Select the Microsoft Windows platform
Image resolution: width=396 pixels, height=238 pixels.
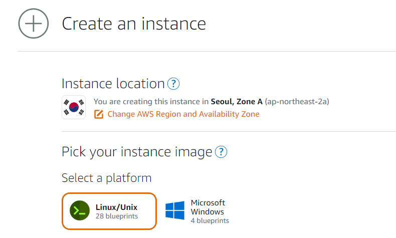point(197,211)
